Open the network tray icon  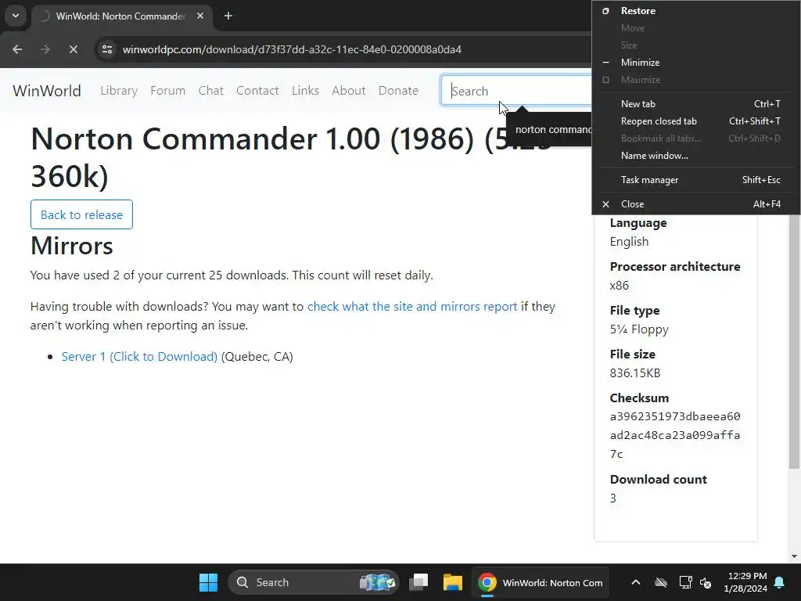pyautogui.click(x=685, y=582)
